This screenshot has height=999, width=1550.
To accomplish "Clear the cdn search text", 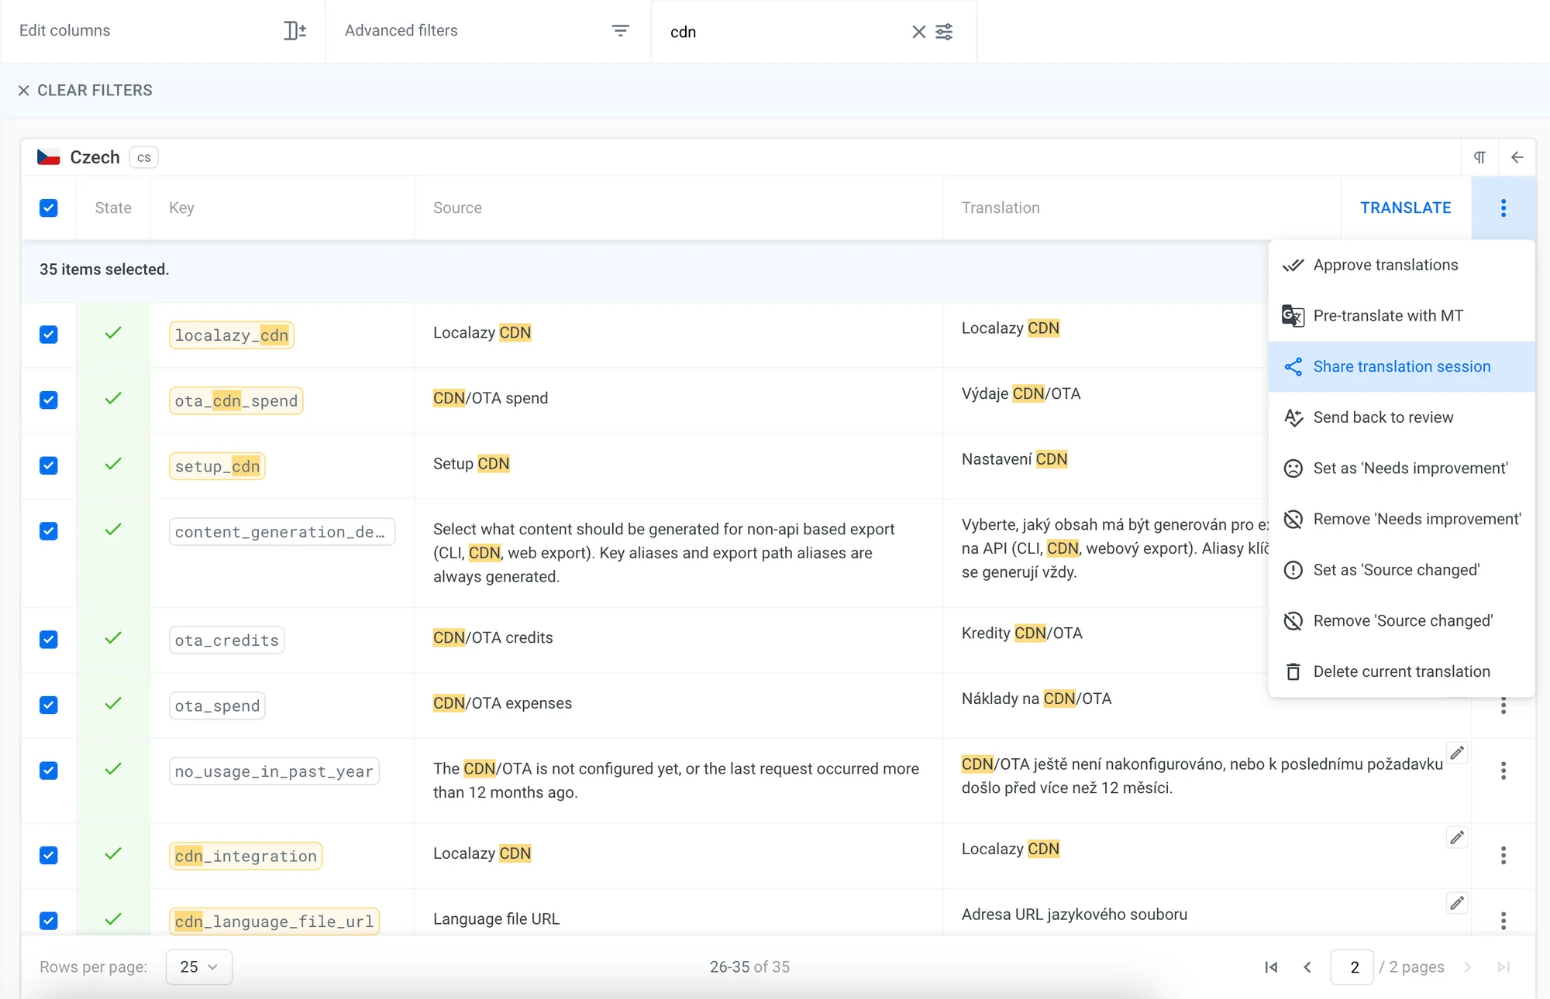I will 918,32.
